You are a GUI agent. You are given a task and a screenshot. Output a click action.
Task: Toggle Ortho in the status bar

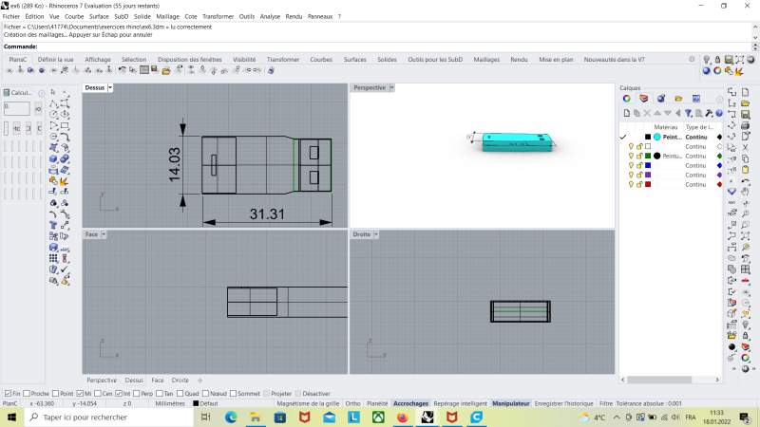coord(352,403)
